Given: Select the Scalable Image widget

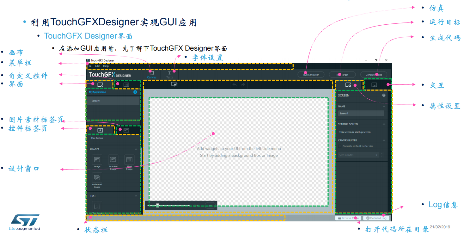Looking at the screenshot, I should tap(113, 160).
